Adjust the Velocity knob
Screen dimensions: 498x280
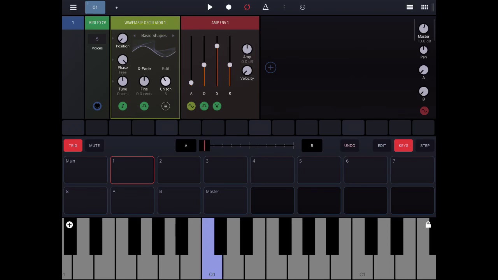tap(247, 70)
